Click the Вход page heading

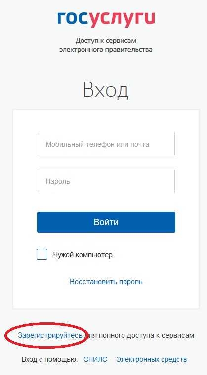pos(106,90)
